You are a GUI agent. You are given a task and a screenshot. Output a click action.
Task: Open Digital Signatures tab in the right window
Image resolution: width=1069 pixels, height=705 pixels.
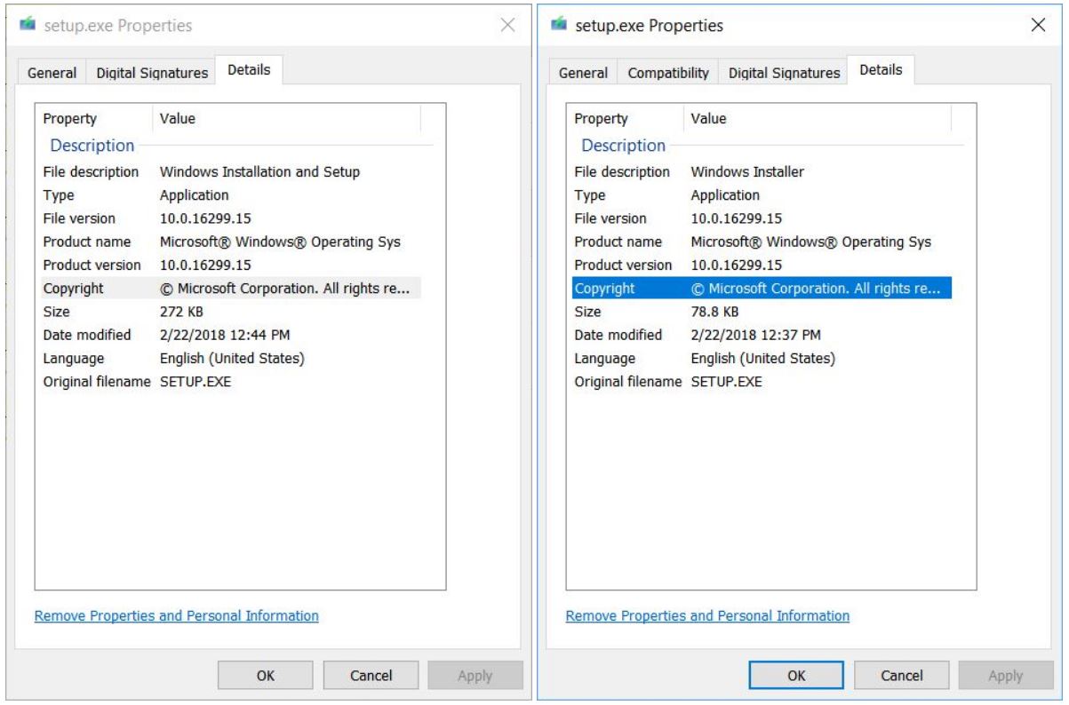point(784,73)
